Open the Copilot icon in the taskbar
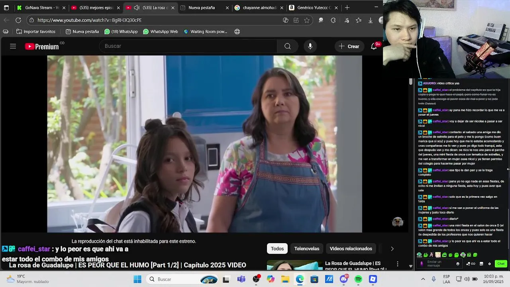This screenshot has height=287, width=510. pos(271,279)
